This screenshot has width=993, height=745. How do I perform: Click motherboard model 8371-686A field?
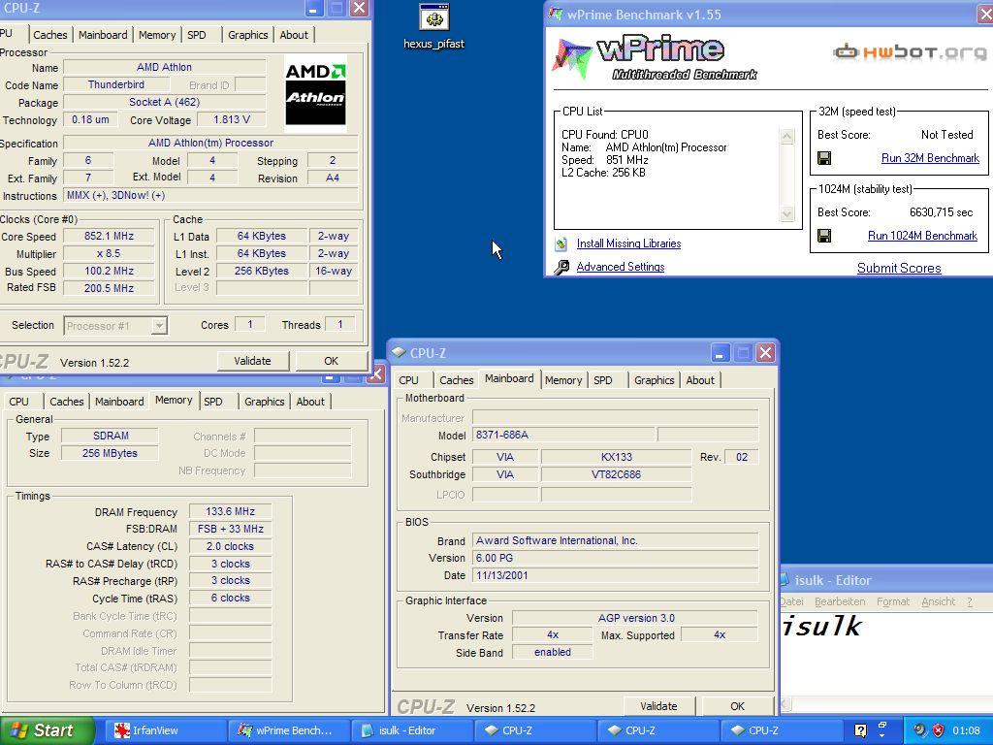point(563,436)
